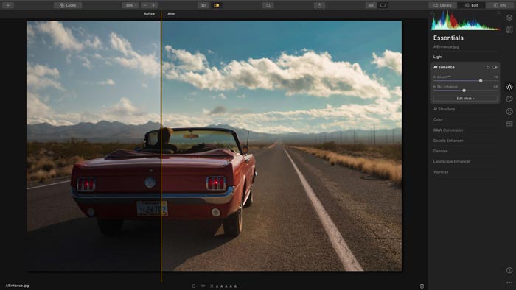Screen dimensions: 516x290
Task: Expand the B&W Conversion tool
Action: 448,130
